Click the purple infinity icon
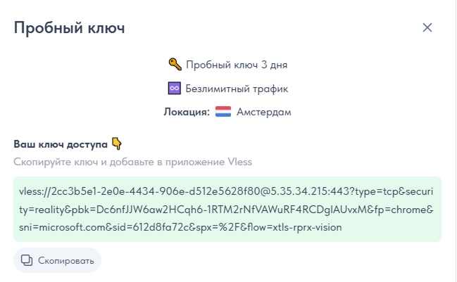Viewport: 457px width, 282px height. (175, 89)
